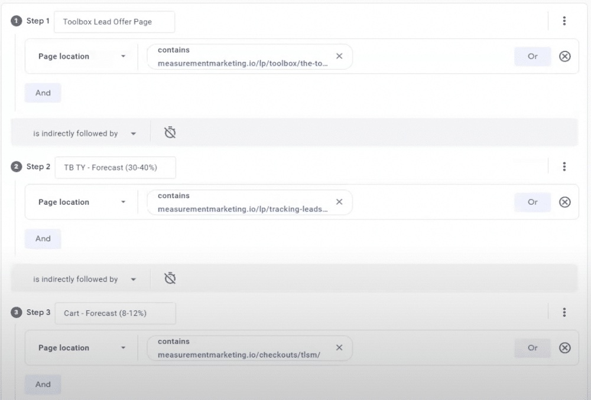
Task: Open the Page location dropdown in Step 3
Action: tap(81, 347)
